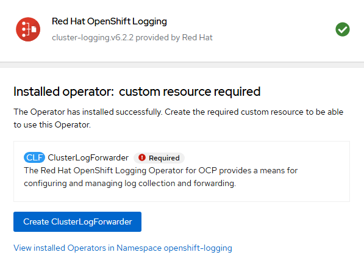364x266 pixels.
Task: Click the Red Hat OpenShift Logging title
Action: coord(109,21)
